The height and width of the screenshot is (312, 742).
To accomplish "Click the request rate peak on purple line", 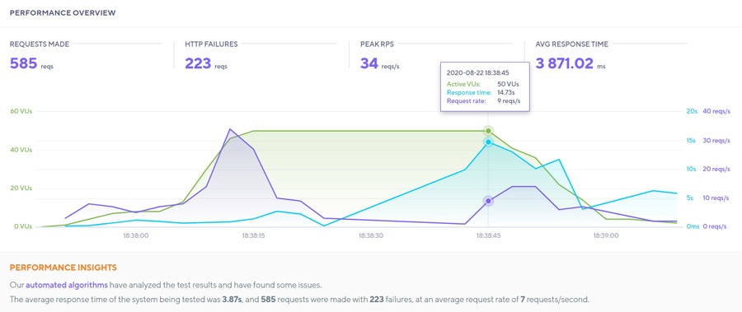I will tap(230, 128).
